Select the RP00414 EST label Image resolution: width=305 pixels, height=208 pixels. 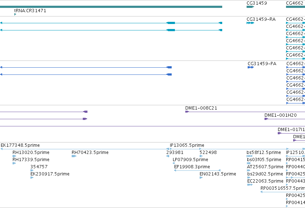(295, 203)
